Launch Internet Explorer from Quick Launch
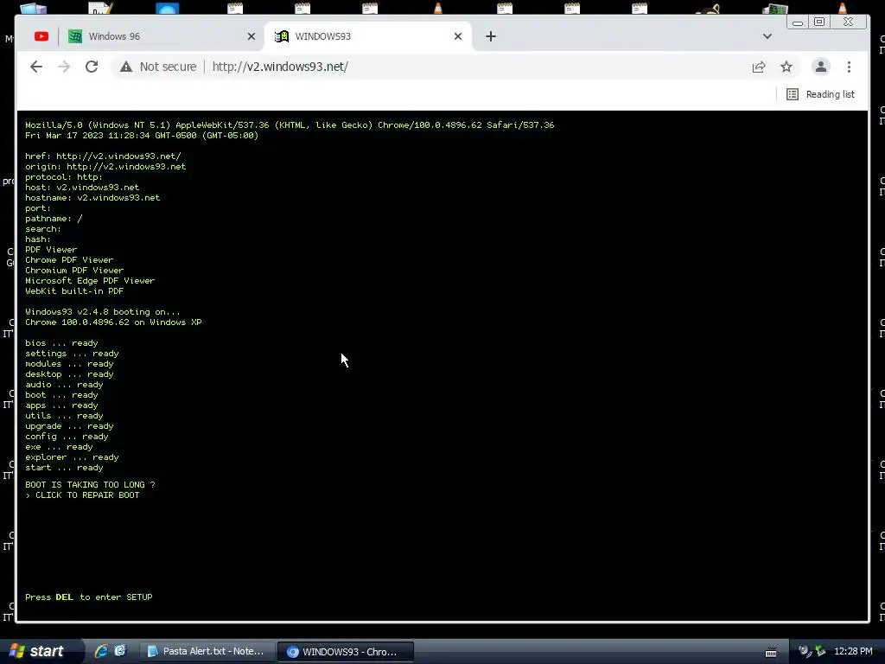 101,651
